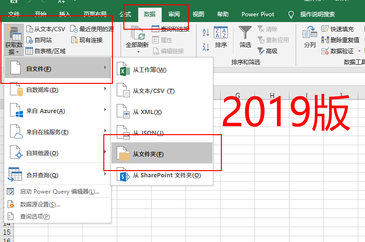365x242 pixels.
Task: Click 删除重复值 remove duplicates
Action: [x=340, y=40]
